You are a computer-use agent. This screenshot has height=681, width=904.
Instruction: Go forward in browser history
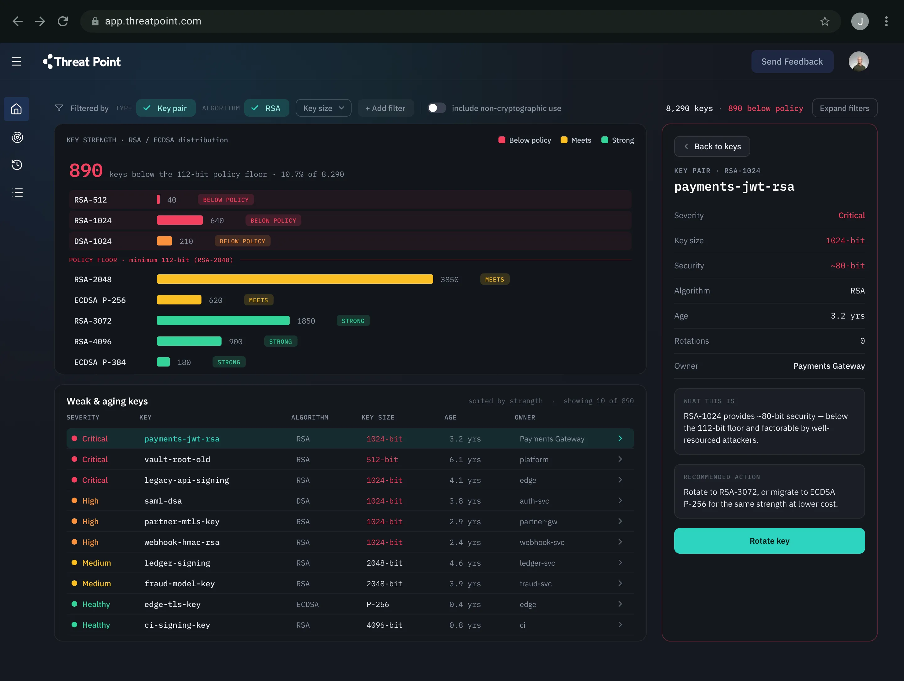(x=40, y=21)
